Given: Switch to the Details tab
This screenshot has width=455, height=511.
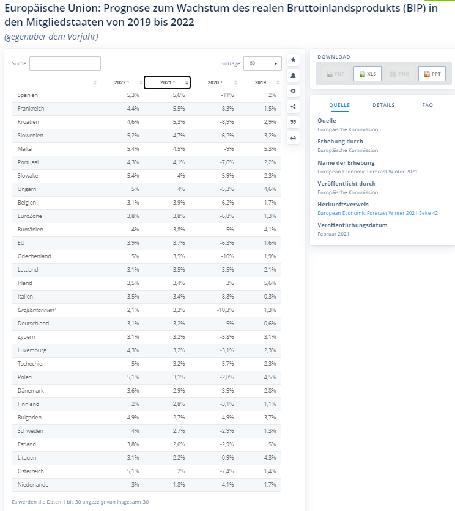Looking at the screenshot, I should [383, 105].
